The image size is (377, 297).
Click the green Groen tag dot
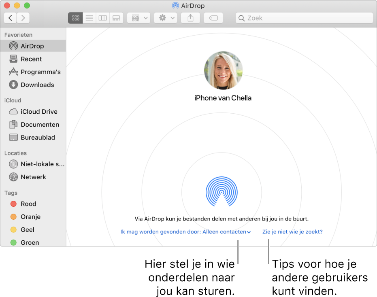tap(13, 242)
